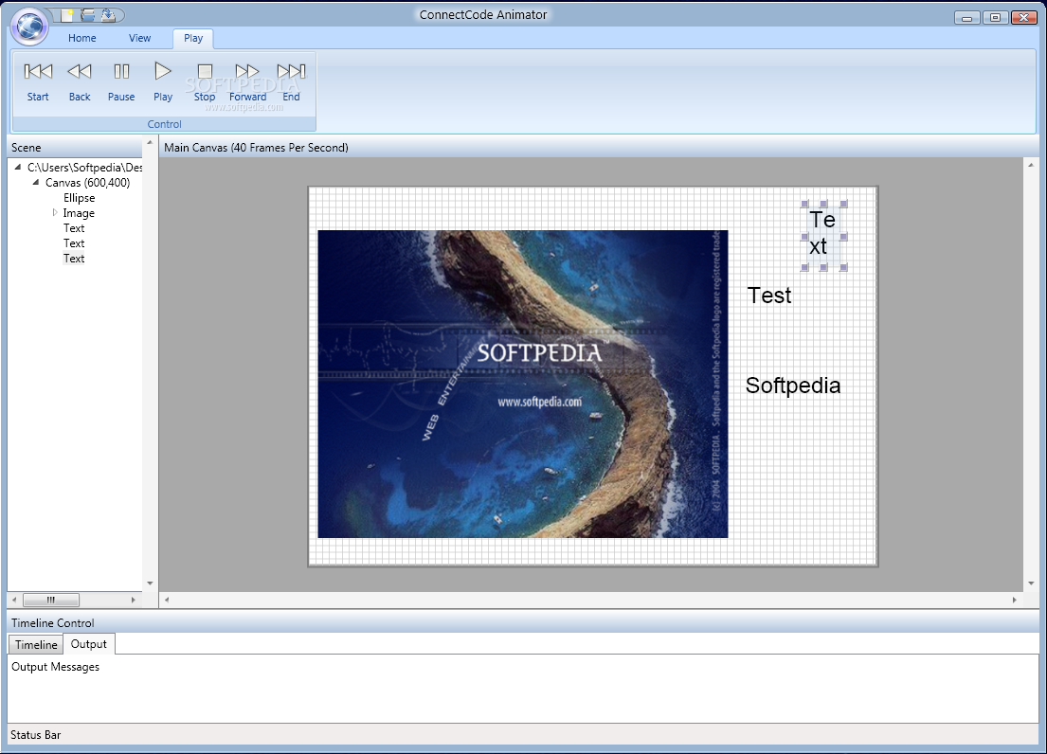Image resolution: width=1047 pixels, height=754 pixels.
Task: Select the C:\Users\Softpedia file path row
Action: click(x=84, y=168)
